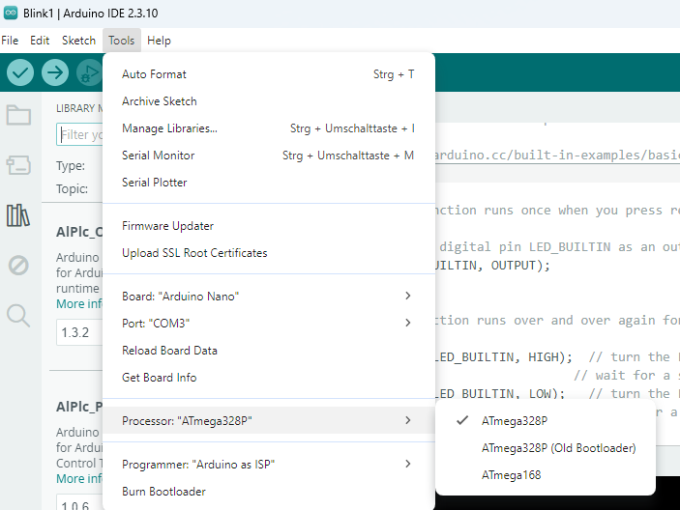The image size is (680, 510).
Task: Select the checked ATmega328P processor option
Action: (x=546, y=421)
